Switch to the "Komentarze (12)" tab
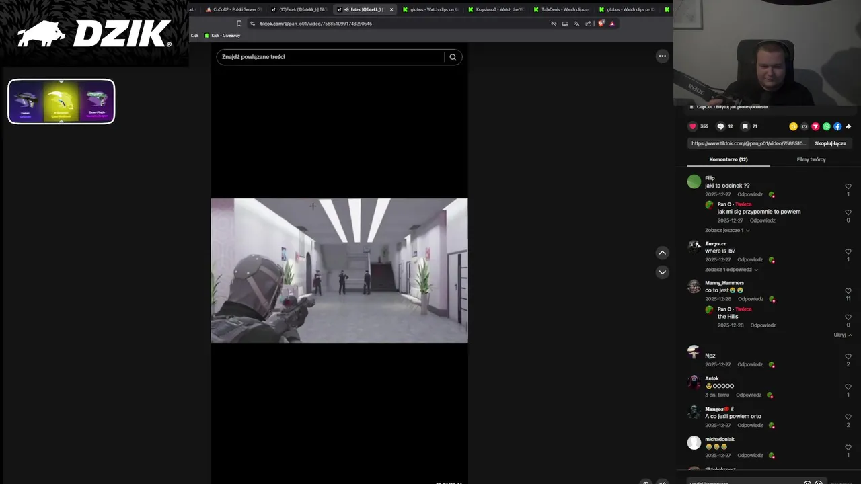Screen dimensions: 861x484 (728, 159)
